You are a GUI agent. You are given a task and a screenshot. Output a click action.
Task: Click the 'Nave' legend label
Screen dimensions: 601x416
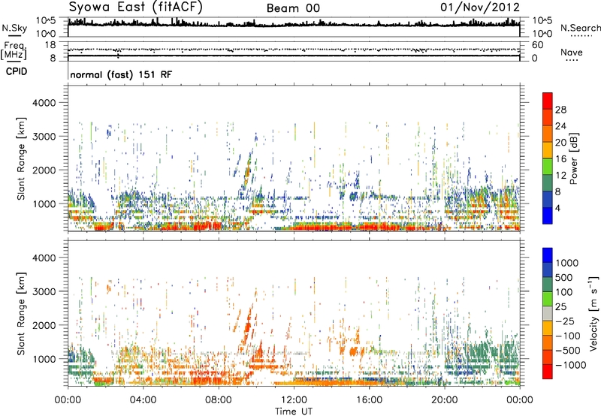point(572,52)
